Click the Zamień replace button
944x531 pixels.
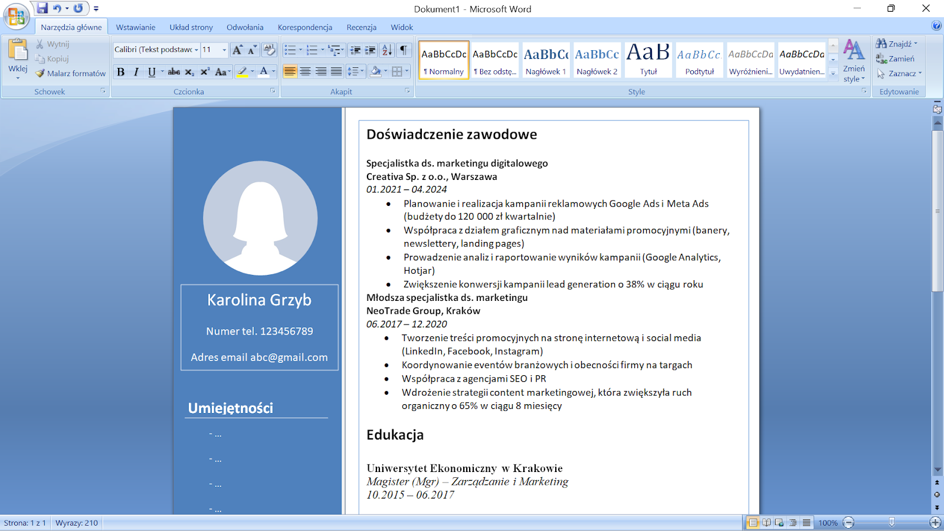pos(896,58)
